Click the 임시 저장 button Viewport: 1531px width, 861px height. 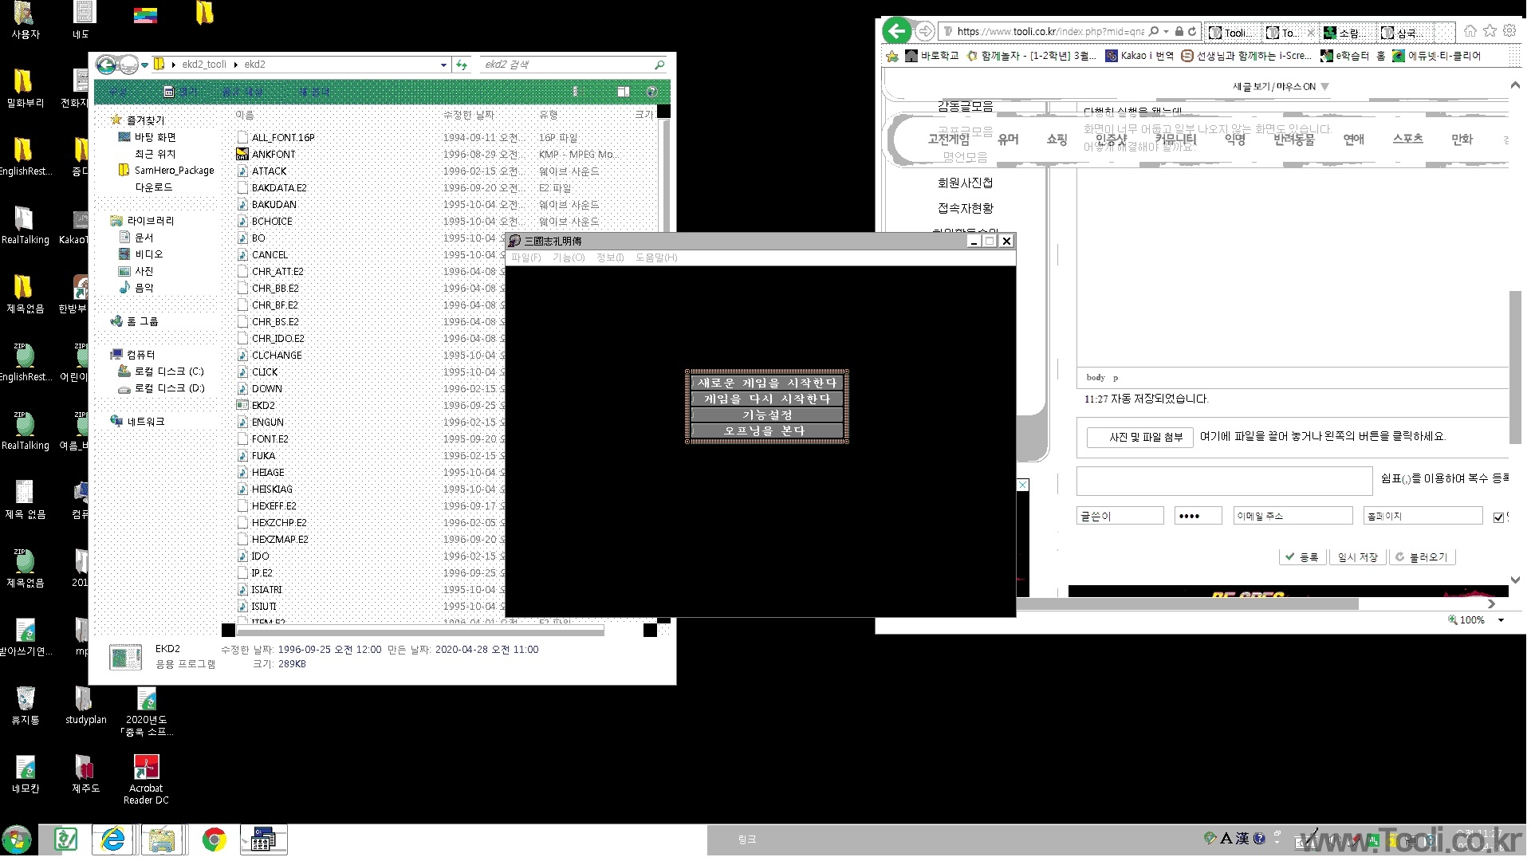click(x=1357, y=557)
